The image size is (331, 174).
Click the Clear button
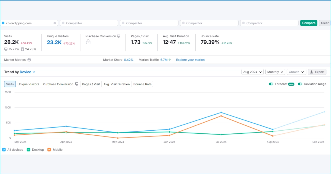pos(325,23)
